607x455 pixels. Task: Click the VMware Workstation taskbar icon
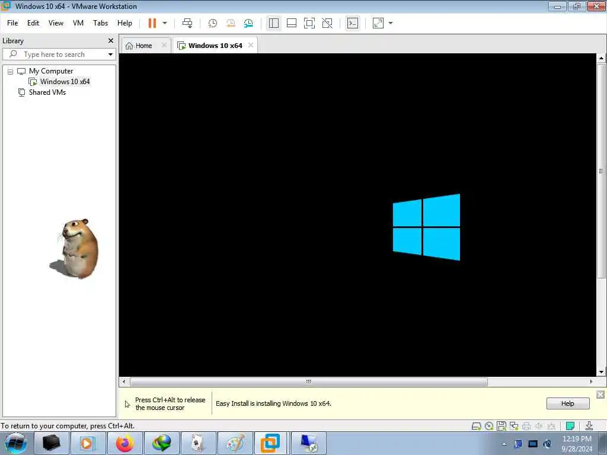tap(270, 443)
